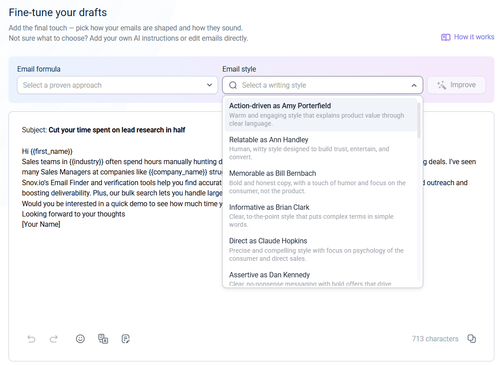
Task: Copy email text with the copy icon
Action: point(472,339)
